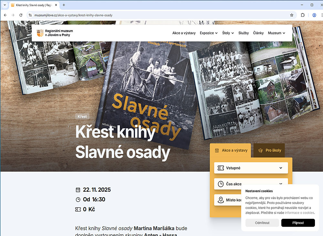Open the informace o cookies link
Viewport: 323px width, 236px height.
pos(299,213)
